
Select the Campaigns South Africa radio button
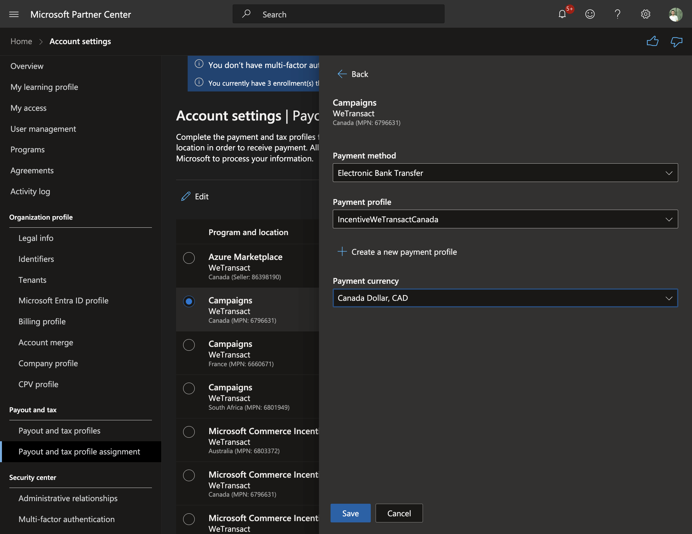pyautogui.click(x=189, y=388)
